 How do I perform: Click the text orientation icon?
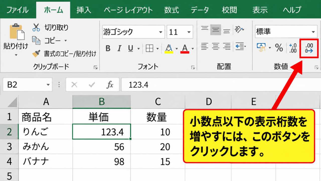click(x=239, y=29)
